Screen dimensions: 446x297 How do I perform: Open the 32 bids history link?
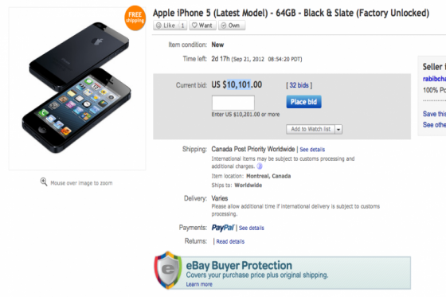pyautogui.click(x=299, y=85)
